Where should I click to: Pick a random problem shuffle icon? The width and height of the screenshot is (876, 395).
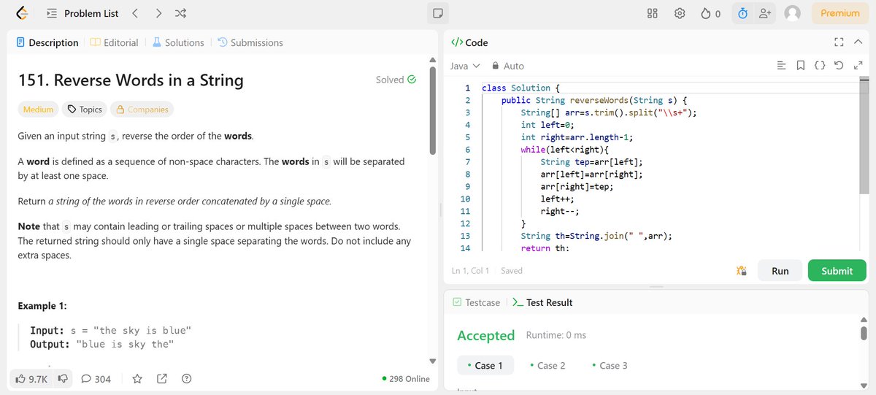tap(181, 13)
